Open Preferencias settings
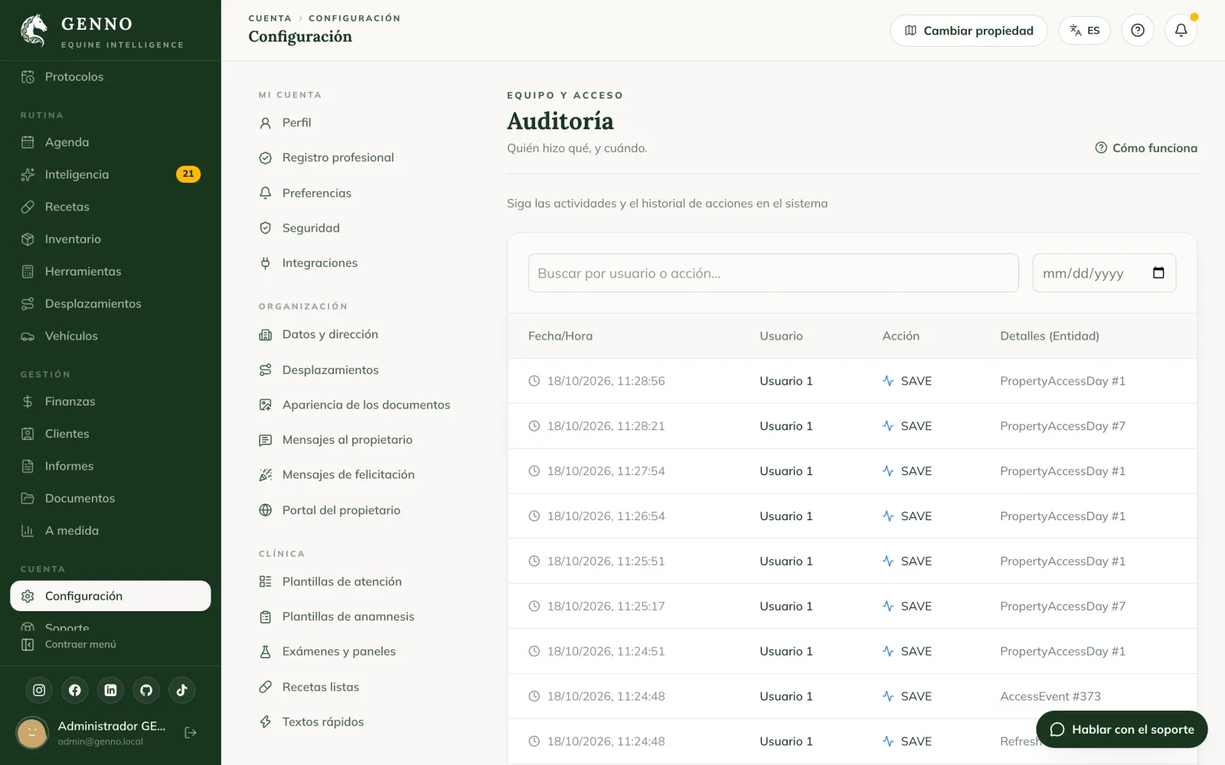The image size is (1225, 765). [x=305, y=193]
